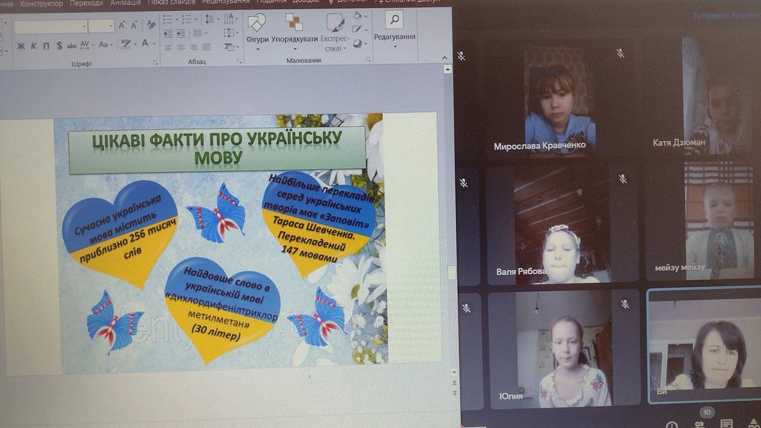Expand text columns dropdown
The image size is (761, 428).
tap(206, 33)
